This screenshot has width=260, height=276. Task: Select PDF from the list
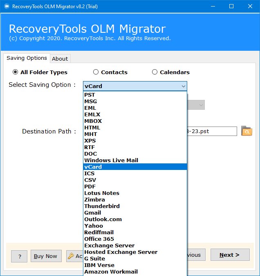coord(135,186)
